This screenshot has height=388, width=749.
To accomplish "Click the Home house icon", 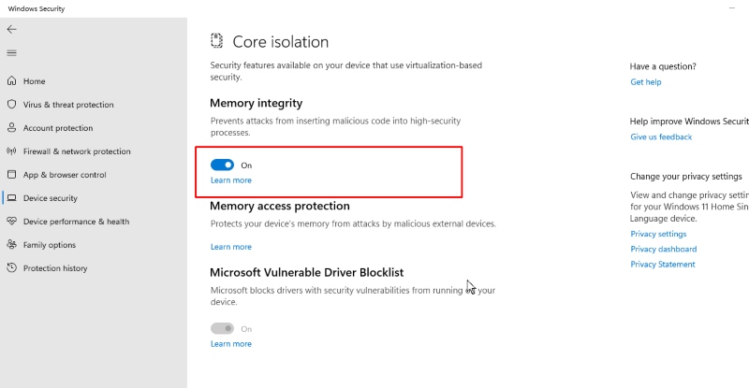I will pyautogui.click(x=11, y=80).
